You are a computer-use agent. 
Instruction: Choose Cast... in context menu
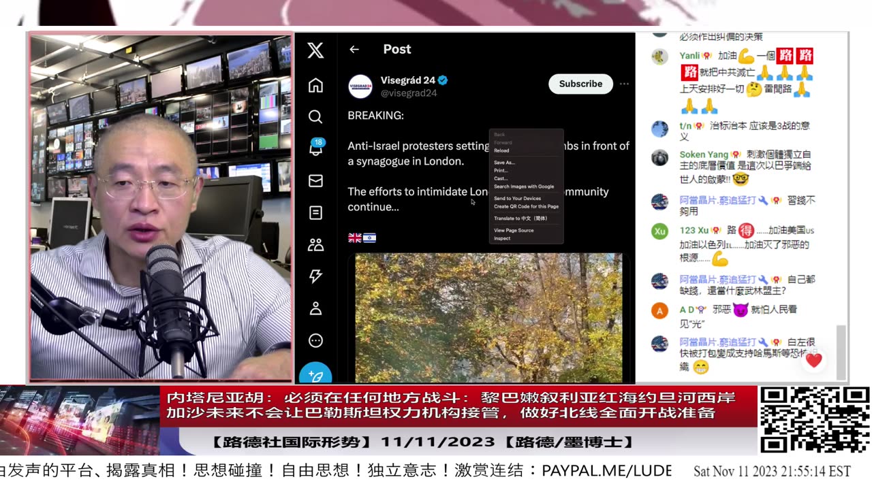coord(501,178)
